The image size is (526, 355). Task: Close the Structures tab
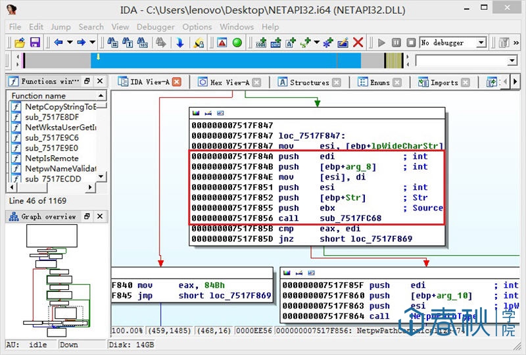pyautogui.click(x=337, y=82)
